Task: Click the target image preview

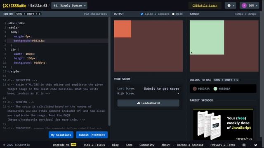Action: (224, 46)
